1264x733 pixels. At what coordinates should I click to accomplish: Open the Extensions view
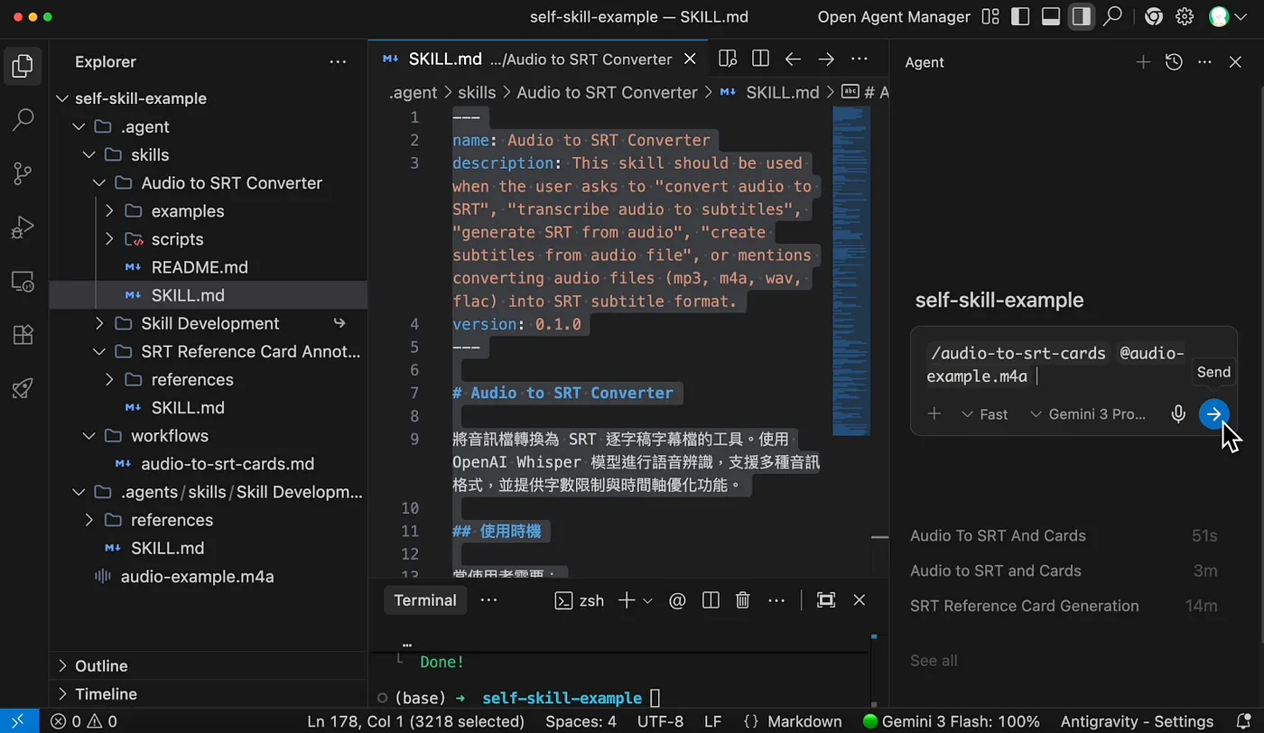coord(23,335)
